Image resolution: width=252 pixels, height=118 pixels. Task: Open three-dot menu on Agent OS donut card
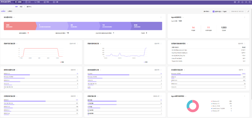[244, 96]
